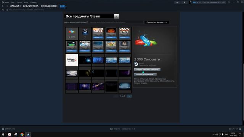Open Yandex browser from the taskbar
This screenshot has width=244, height=137.
point(10,134)
